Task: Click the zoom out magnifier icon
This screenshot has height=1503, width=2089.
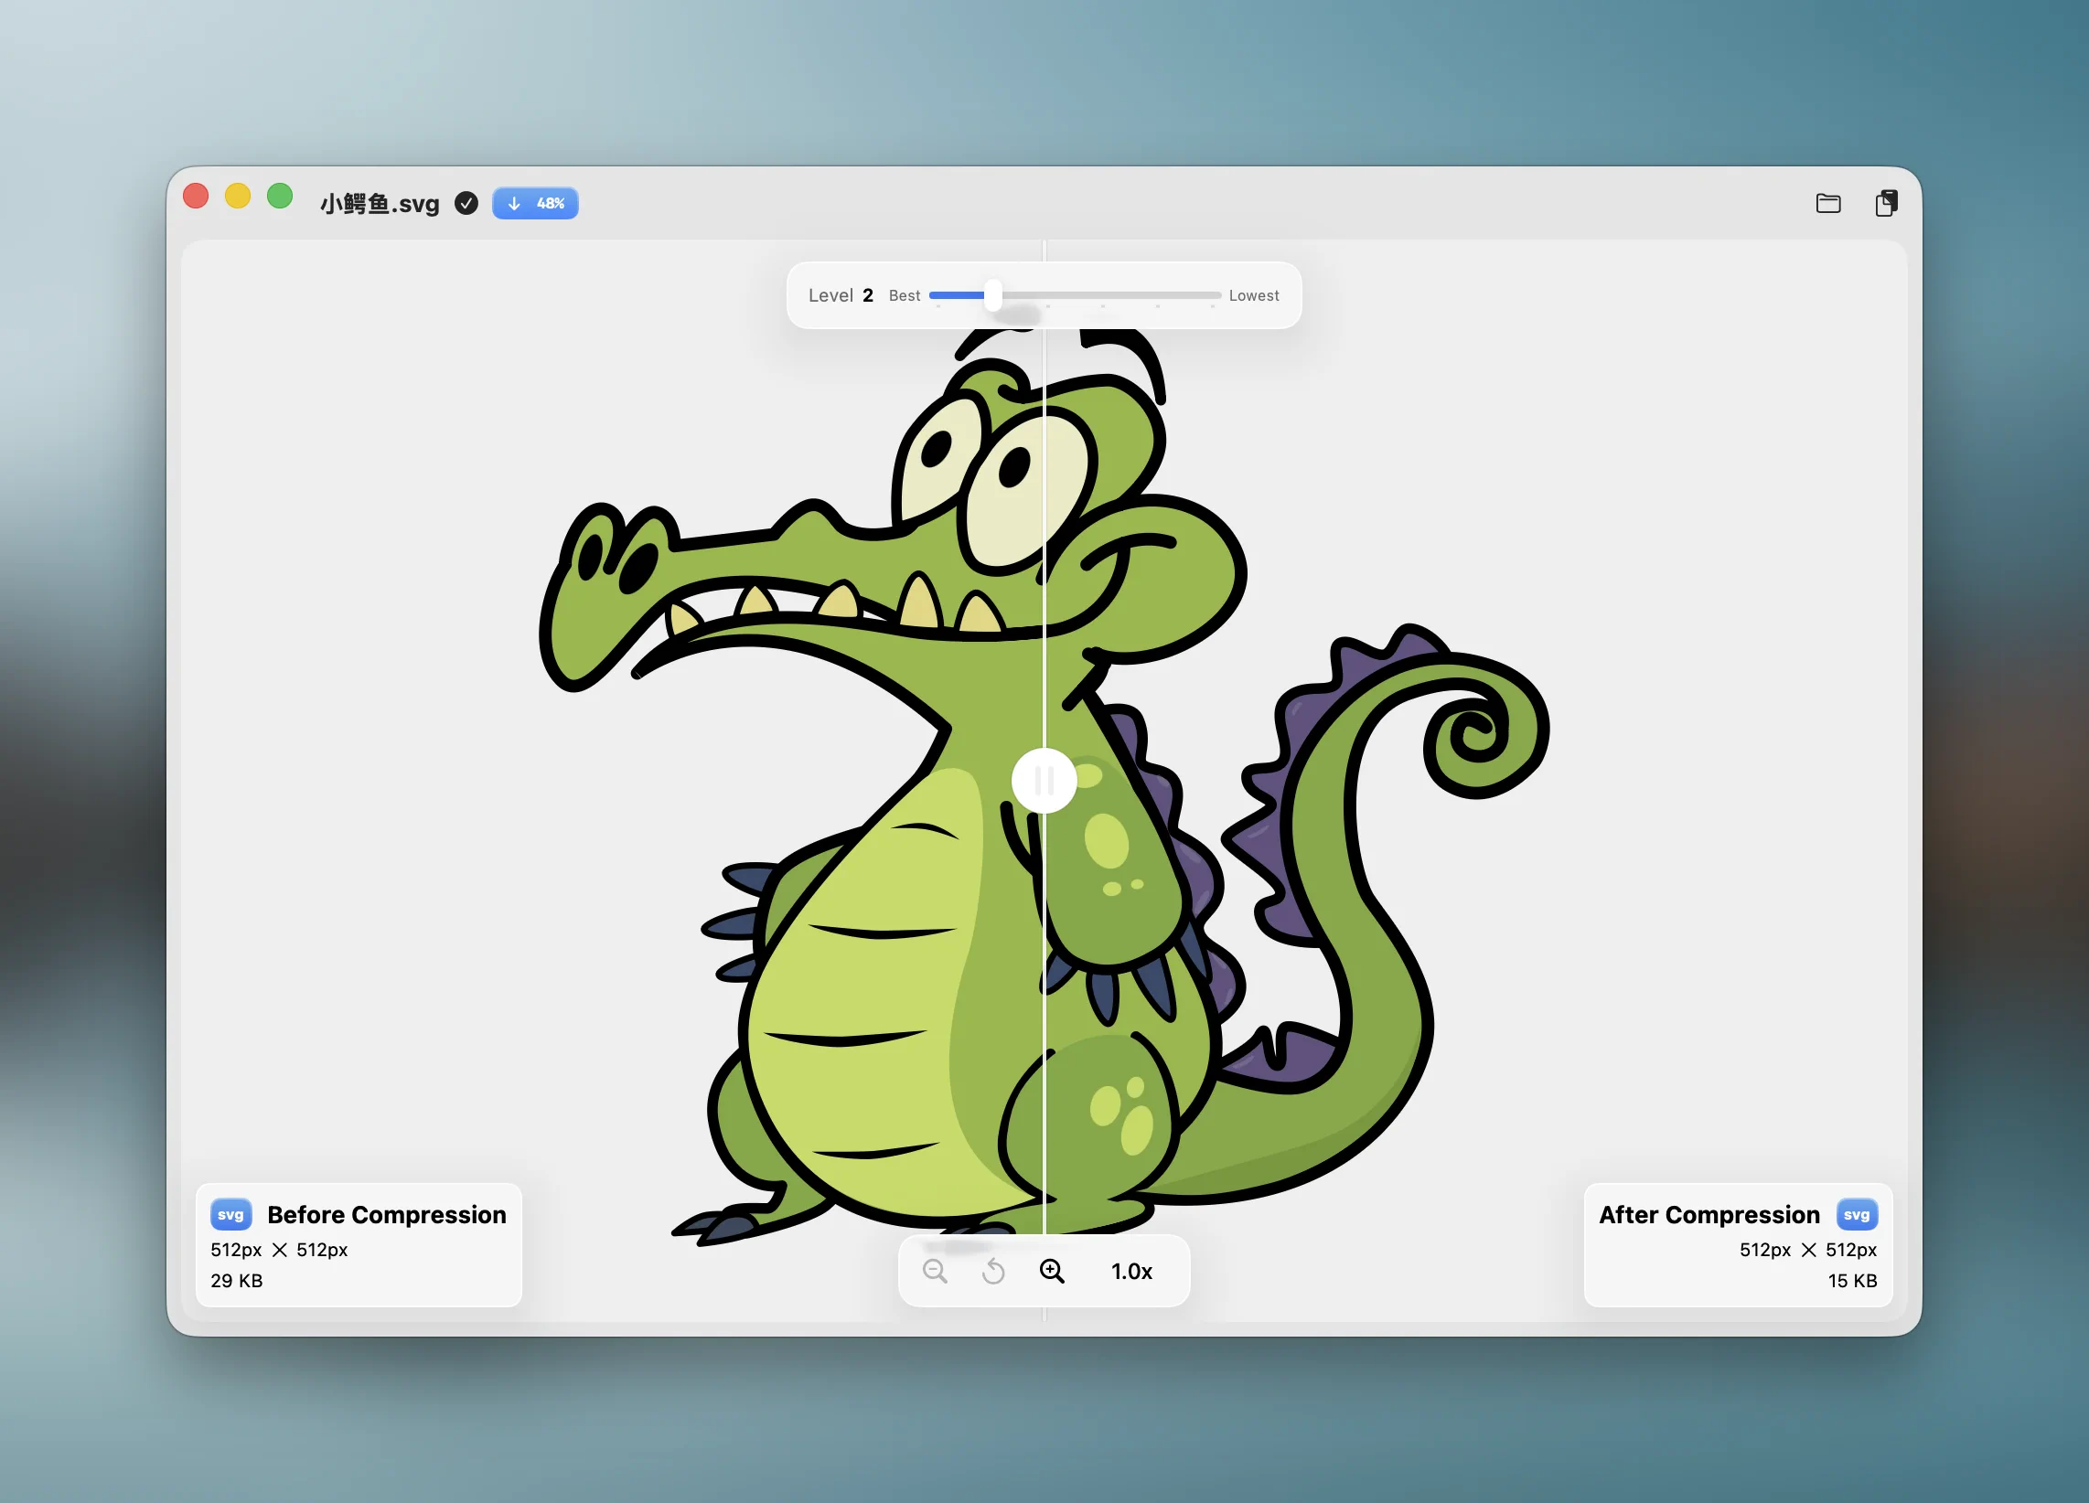Action: coord(935,1271)
